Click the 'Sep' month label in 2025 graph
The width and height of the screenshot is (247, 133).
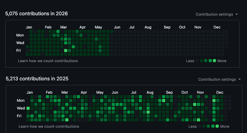coord(169,92)
